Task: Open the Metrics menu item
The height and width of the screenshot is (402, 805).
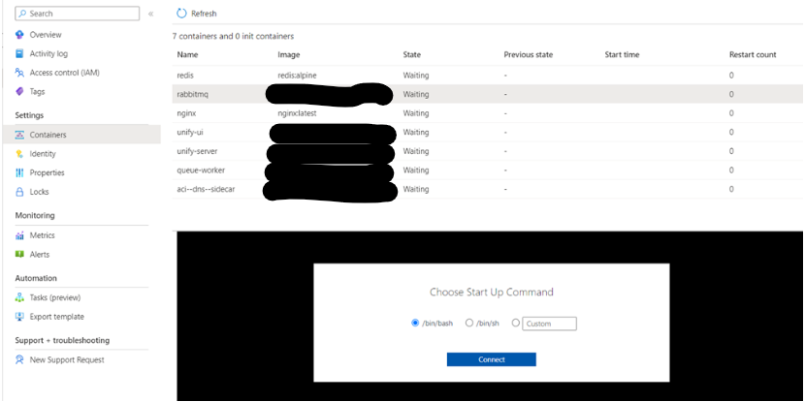Action: (42, 235)
